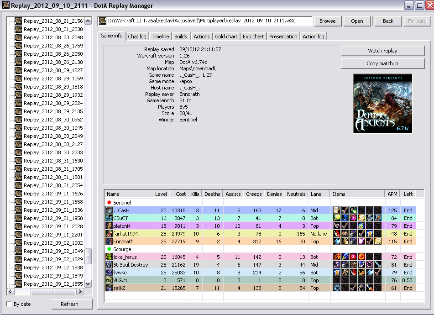The width and height of the screenshot is (434, 315).
Task: Click the green Scourge team marker
Action: point(109,249)
